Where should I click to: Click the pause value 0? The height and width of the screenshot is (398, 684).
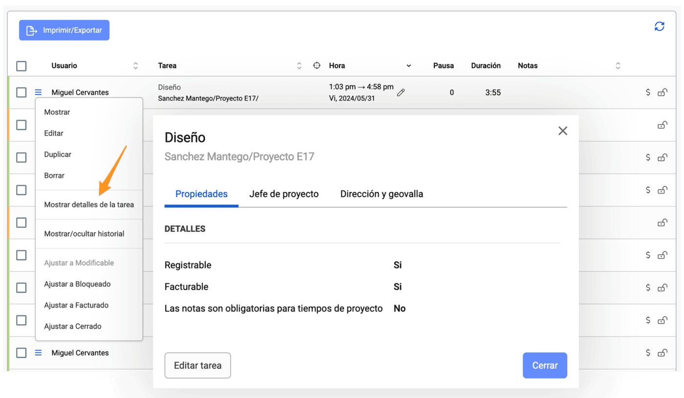[x=451, y=92]
